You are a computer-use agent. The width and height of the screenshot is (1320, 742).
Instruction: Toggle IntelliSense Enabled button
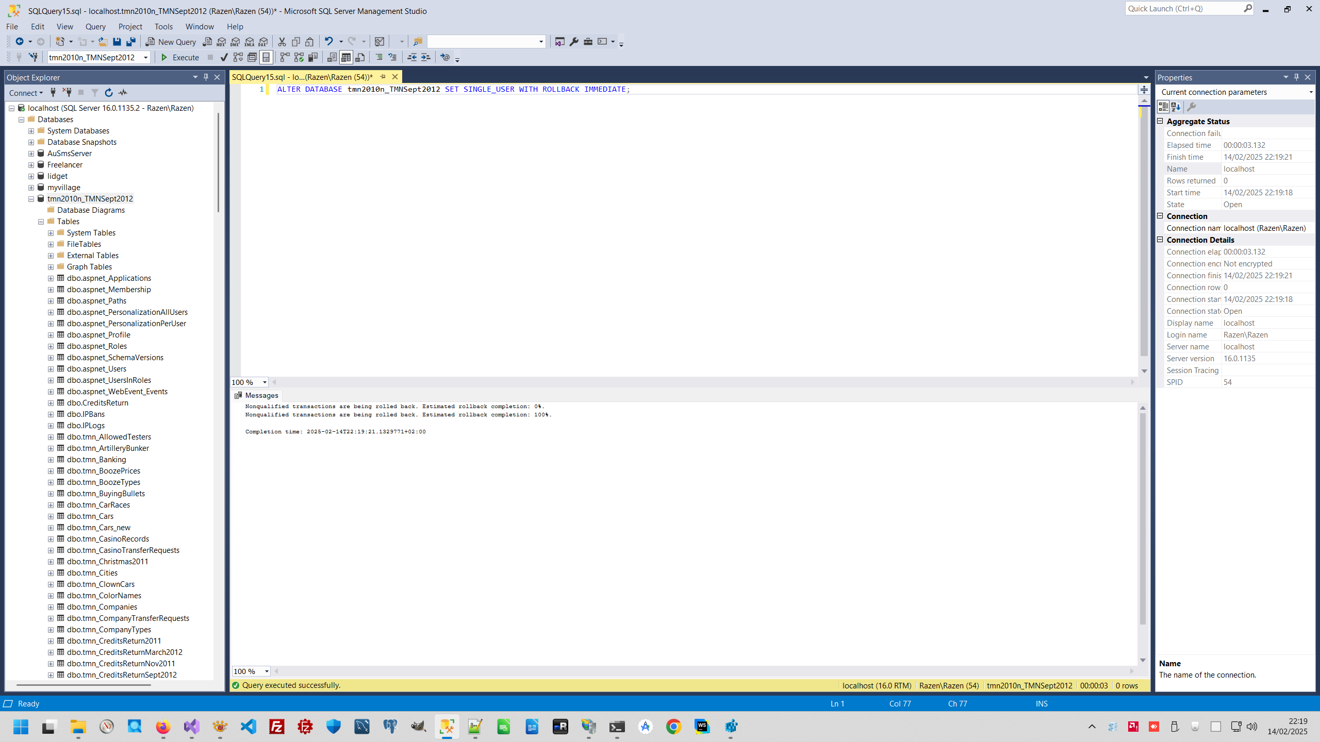266,57
